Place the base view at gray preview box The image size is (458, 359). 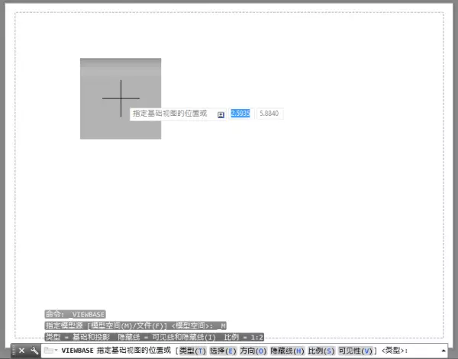(x=121, y=98)
